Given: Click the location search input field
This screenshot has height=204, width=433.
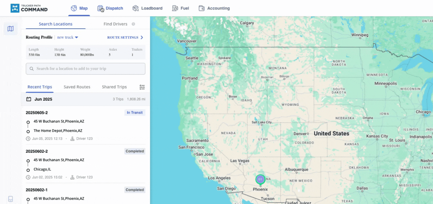Looking at the screenshot, I should 85,69.
